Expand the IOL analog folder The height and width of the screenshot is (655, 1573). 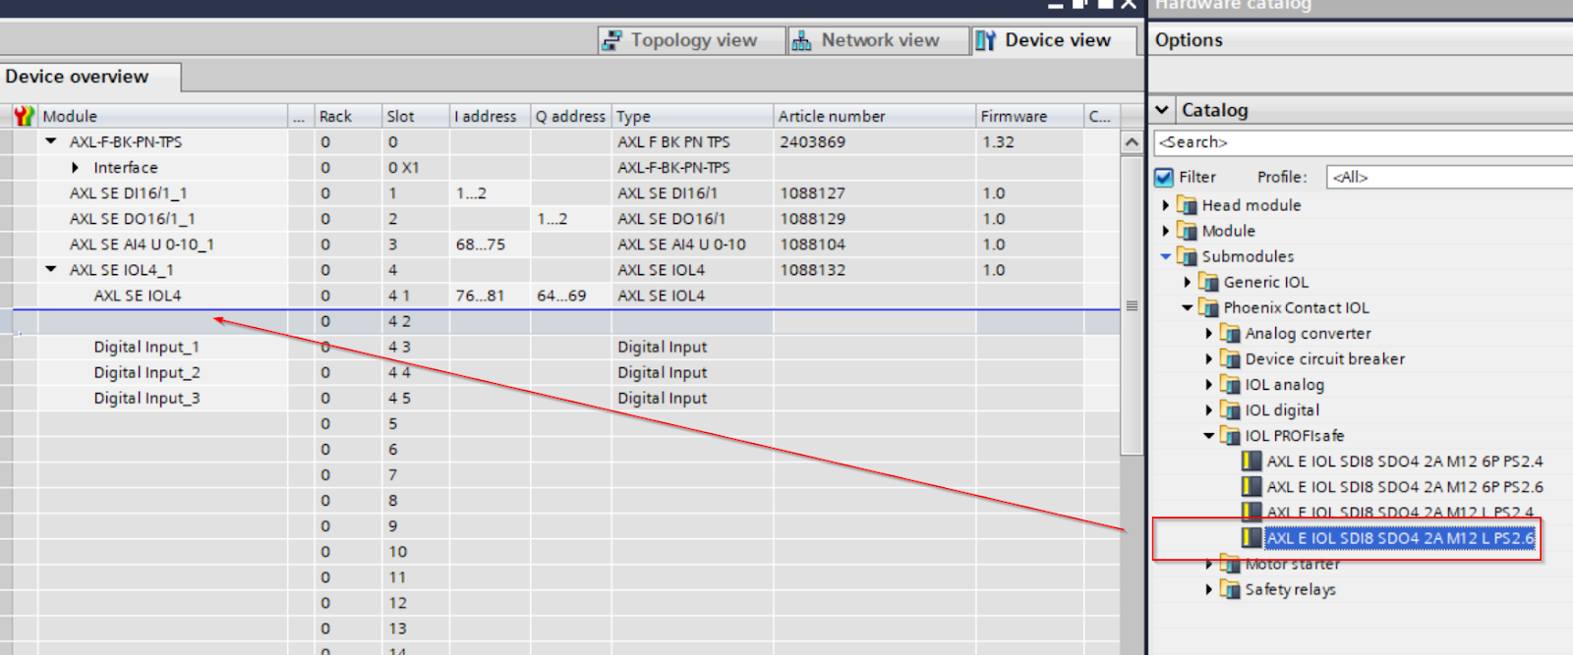[x=1209, y=385]
